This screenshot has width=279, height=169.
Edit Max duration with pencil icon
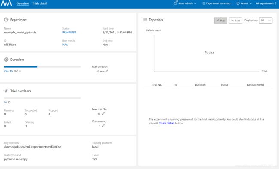[106, 71]
